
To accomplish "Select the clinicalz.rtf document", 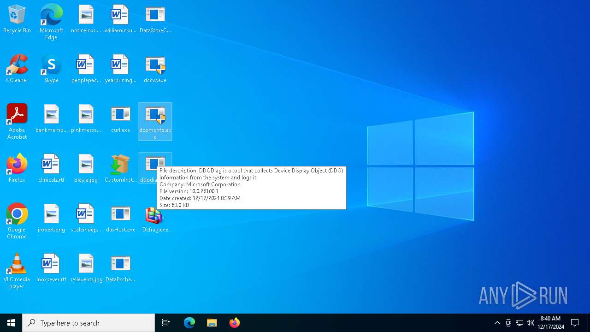I will tap(51, 169).
